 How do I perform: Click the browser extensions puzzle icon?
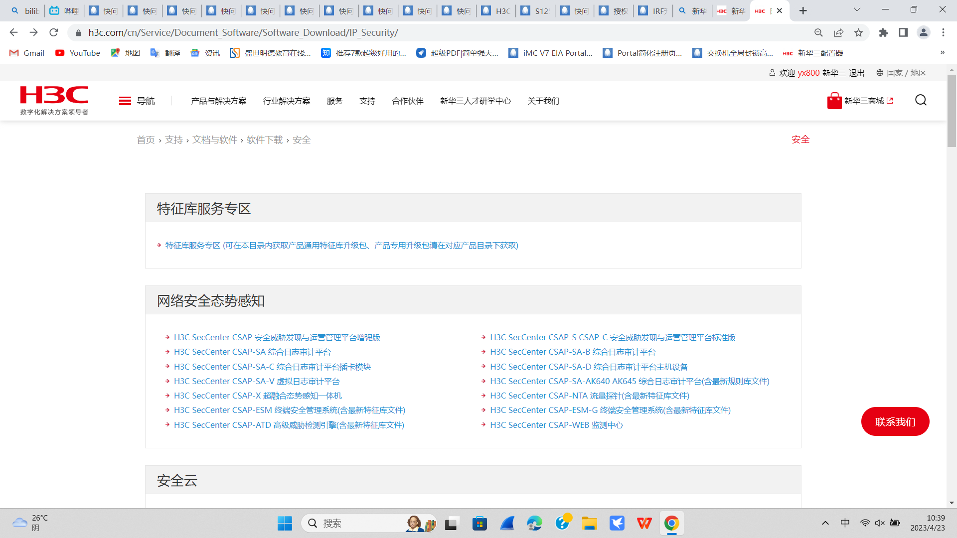(883, 33)
